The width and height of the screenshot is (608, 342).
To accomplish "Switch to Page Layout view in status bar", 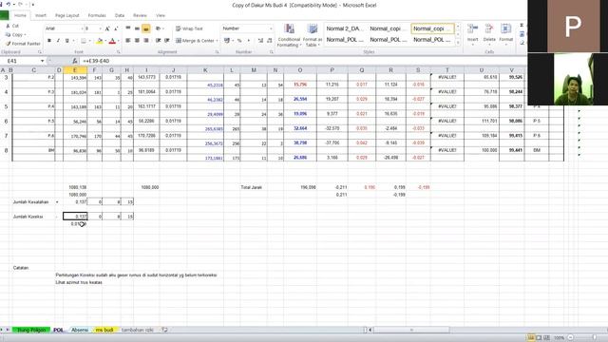I will tap(539, 338).
